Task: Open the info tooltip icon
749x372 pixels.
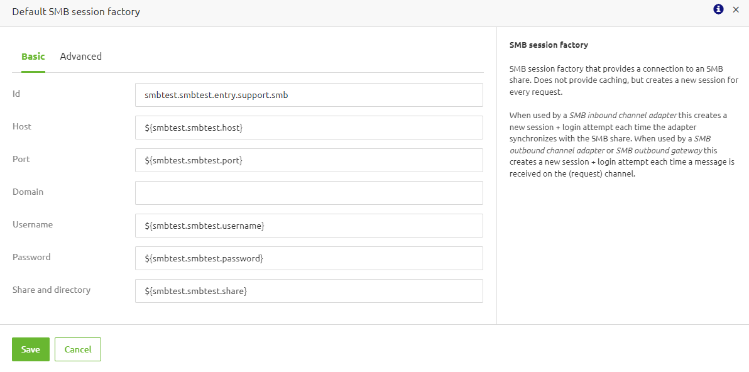Action: (x=718, y=9)
